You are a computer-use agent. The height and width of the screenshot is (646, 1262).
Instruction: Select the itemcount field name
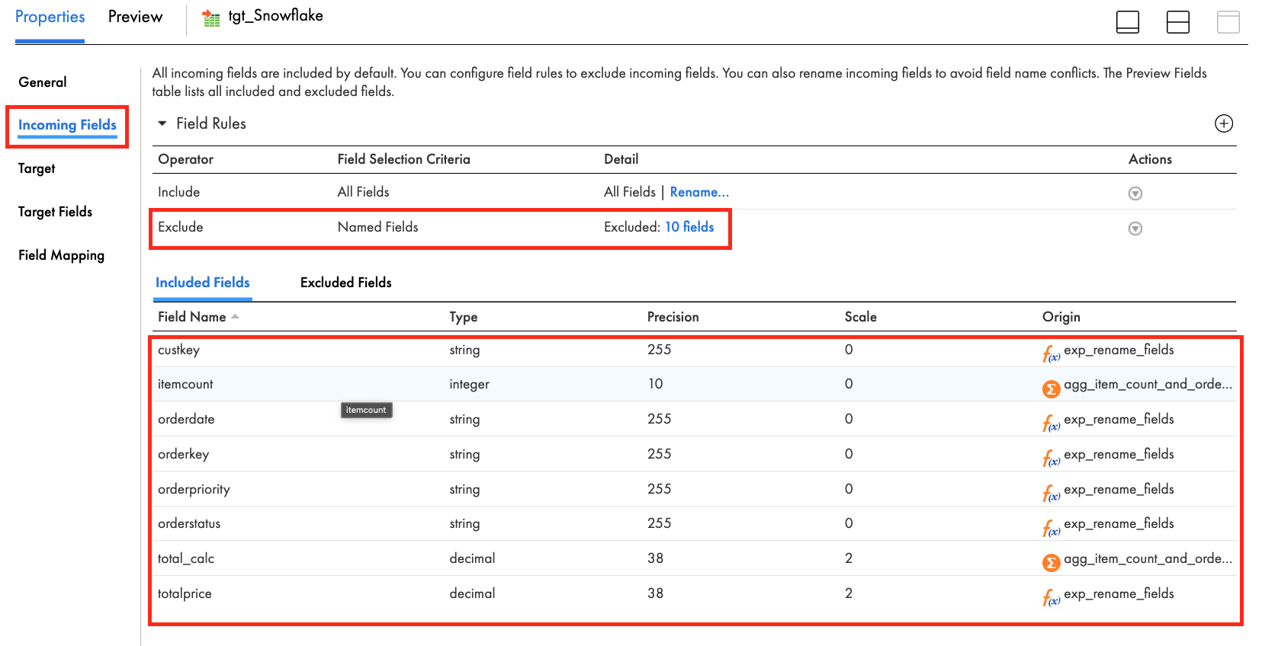[185, 384]
